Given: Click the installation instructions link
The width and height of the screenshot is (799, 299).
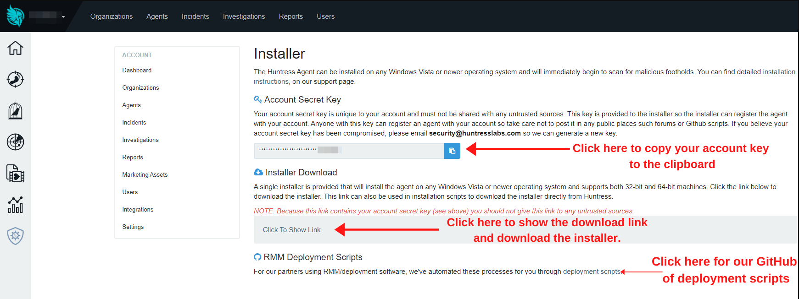Looking at the screenshot, I should click(779, 72).
